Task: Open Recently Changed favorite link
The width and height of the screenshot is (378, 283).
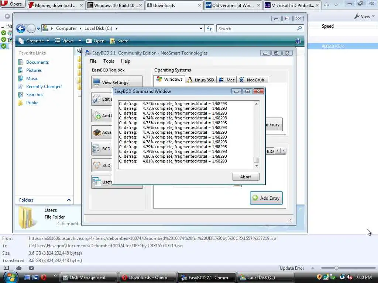Action: [44, 87]
